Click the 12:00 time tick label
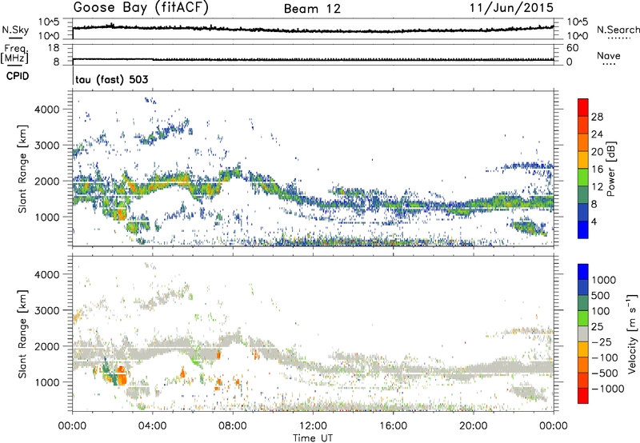Image resolution: width=640 pixels, height=443 pixels. pyautogui.click(x=313, y=426)
